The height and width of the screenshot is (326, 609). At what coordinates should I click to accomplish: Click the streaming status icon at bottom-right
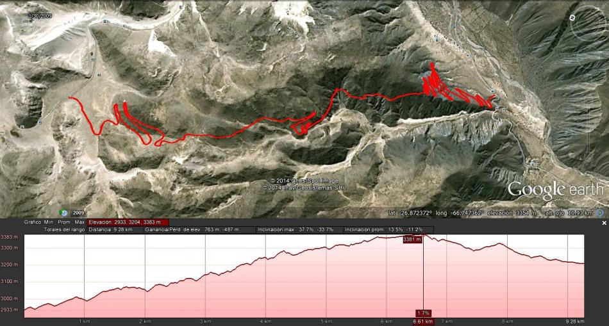tap(601, 213)
